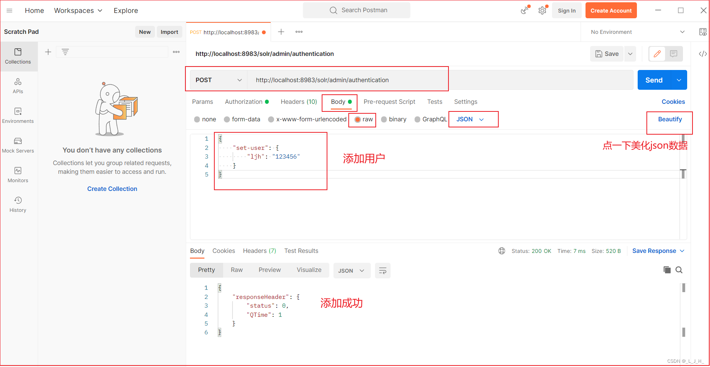Open the hamburger menu icon
This screenshot has height=367, width=710.
10,11
